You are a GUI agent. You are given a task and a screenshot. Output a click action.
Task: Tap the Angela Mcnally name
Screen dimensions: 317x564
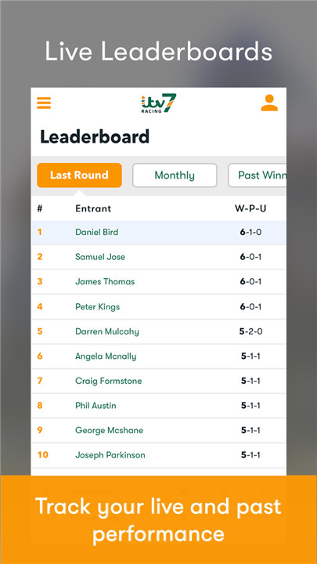[106, 356]
